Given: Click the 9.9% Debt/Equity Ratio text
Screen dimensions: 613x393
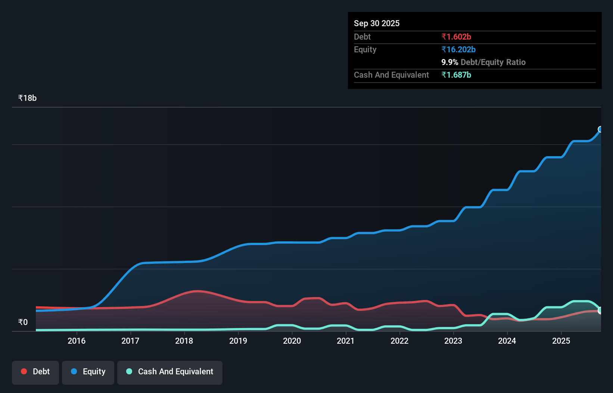Looking at the screenshot, I should pos(483,62).
